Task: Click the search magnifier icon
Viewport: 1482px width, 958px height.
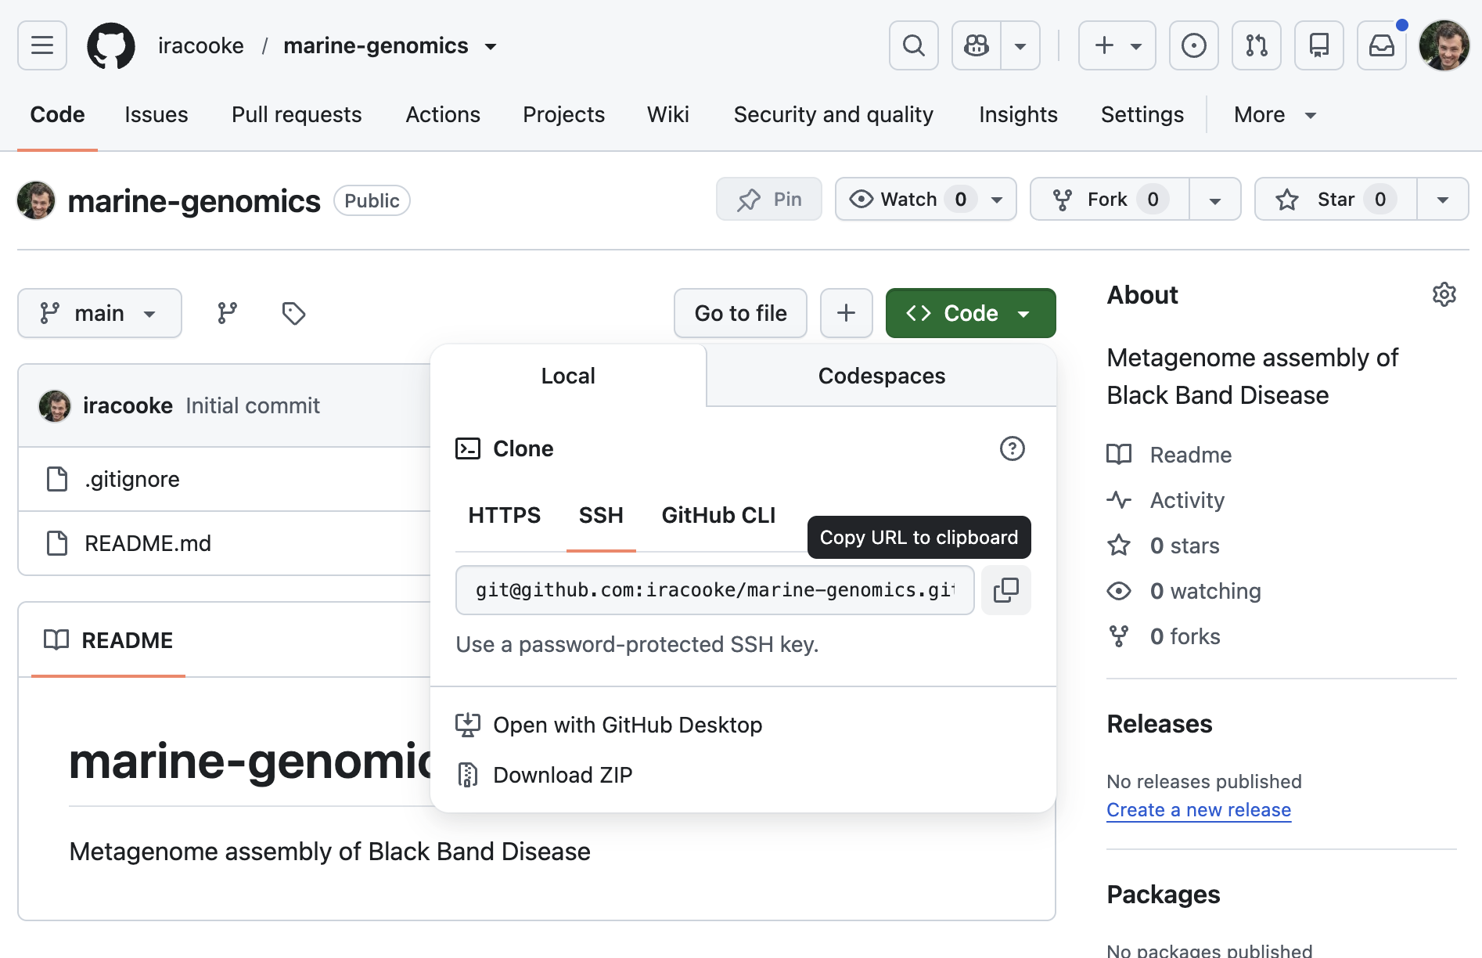Action: click(x=913, y=45)
